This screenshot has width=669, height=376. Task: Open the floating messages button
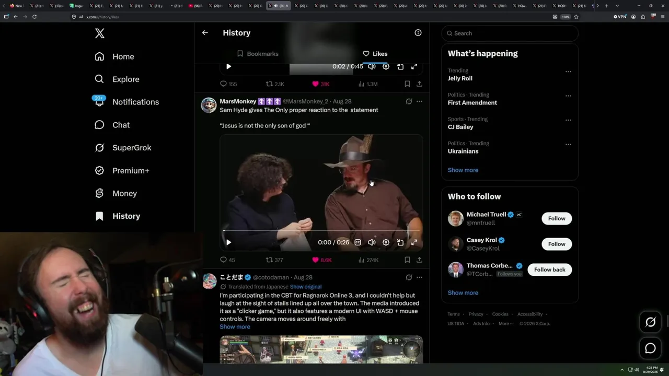tap(650, 348)
